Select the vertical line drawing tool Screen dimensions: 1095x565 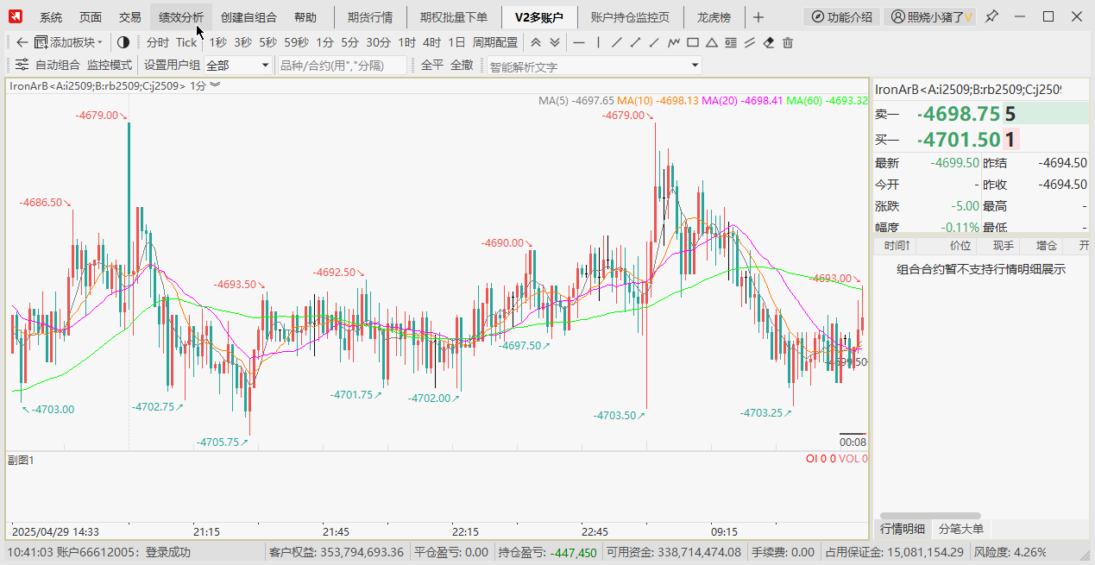598,42
